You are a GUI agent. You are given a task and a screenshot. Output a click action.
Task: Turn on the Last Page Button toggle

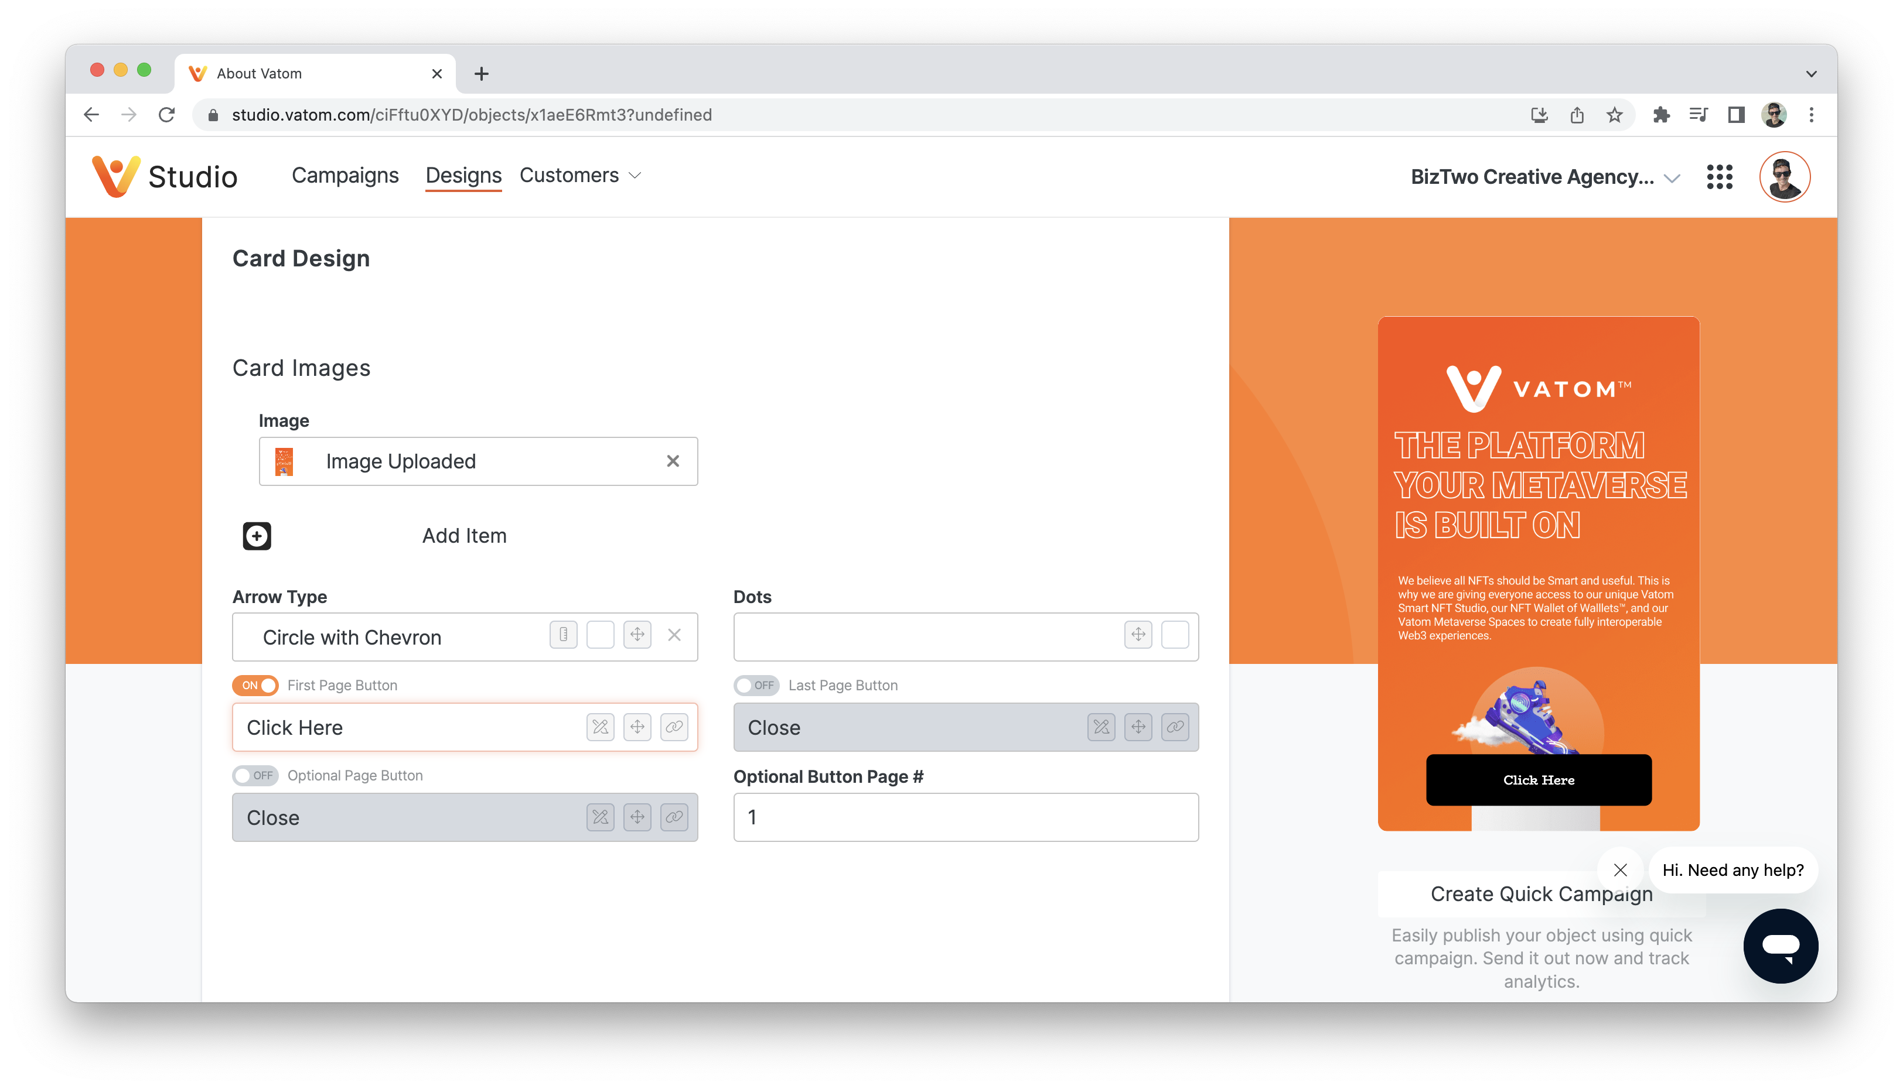tap(756, 685)
